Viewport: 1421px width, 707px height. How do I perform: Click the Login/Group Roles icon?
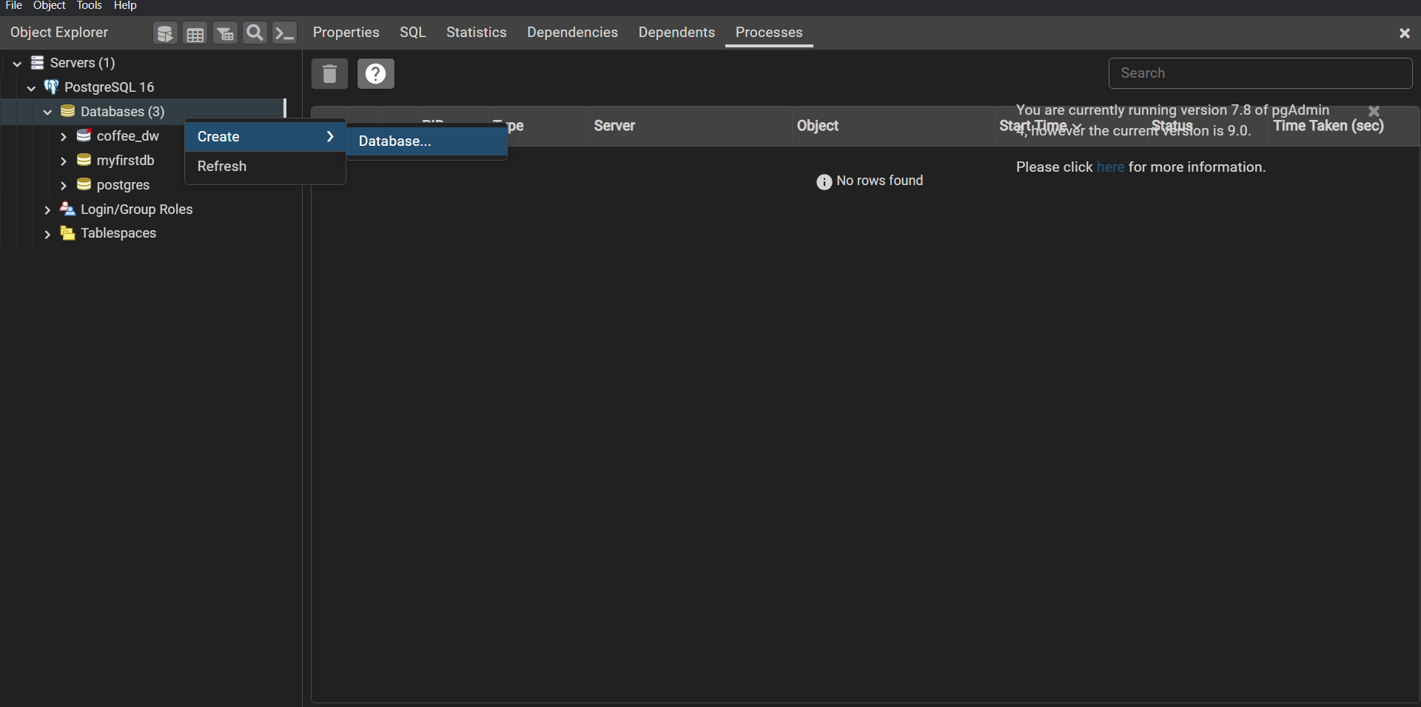tap(67, 209)
